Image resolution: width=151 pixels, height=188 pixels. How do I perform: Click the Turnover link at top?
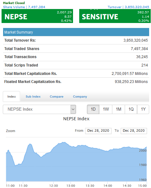(x=128, y=7)
